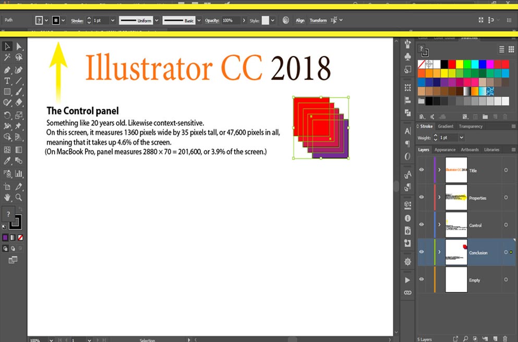Select the Shaper tool
This screenshot has height=342, width=518.
point(7,103)
